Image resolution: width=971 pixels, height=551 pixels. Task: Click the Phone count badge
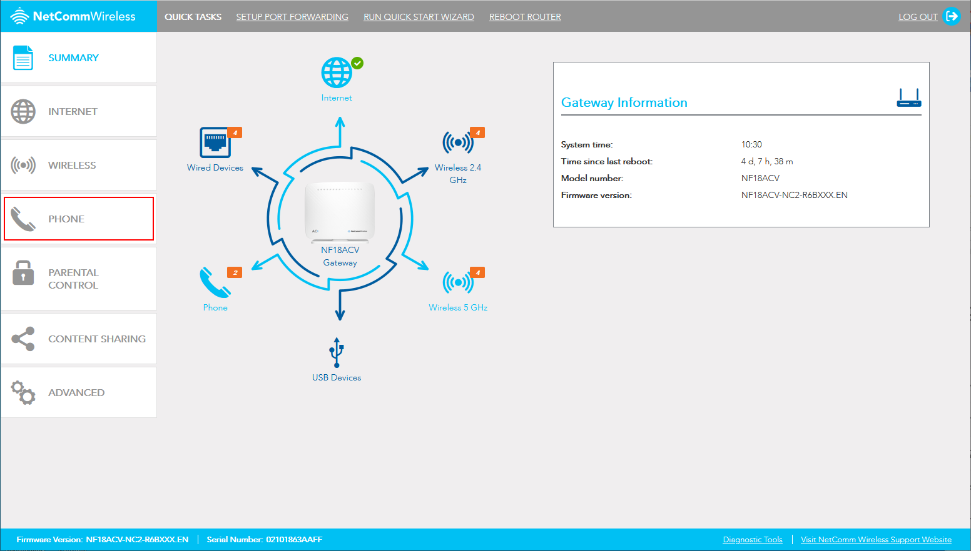pyautogui.click(x=235, y=272)
